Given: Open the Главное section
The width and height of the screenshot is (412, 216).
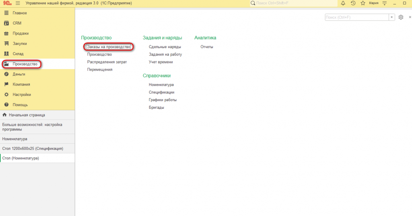Looking at the screenshot, I should pos(37,13).
